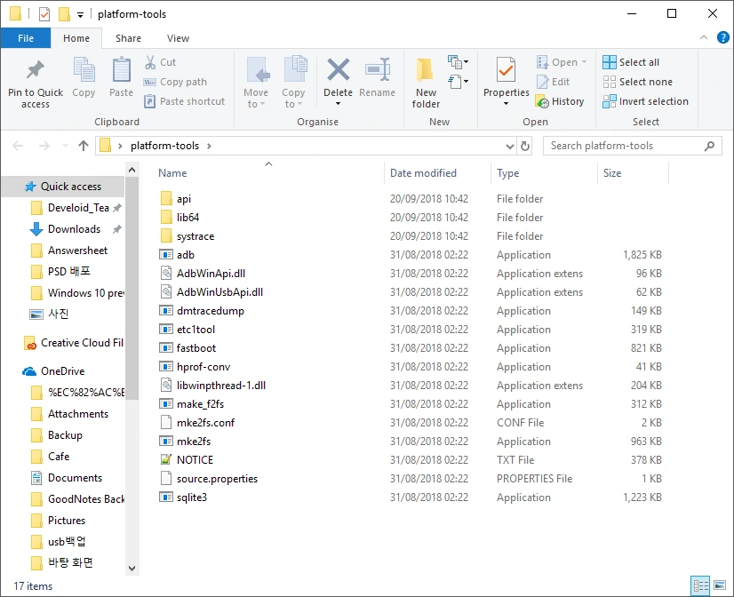Open recent locations dropdown arrow
This screenshot has width=734, height=597.
tap(65, 146)
